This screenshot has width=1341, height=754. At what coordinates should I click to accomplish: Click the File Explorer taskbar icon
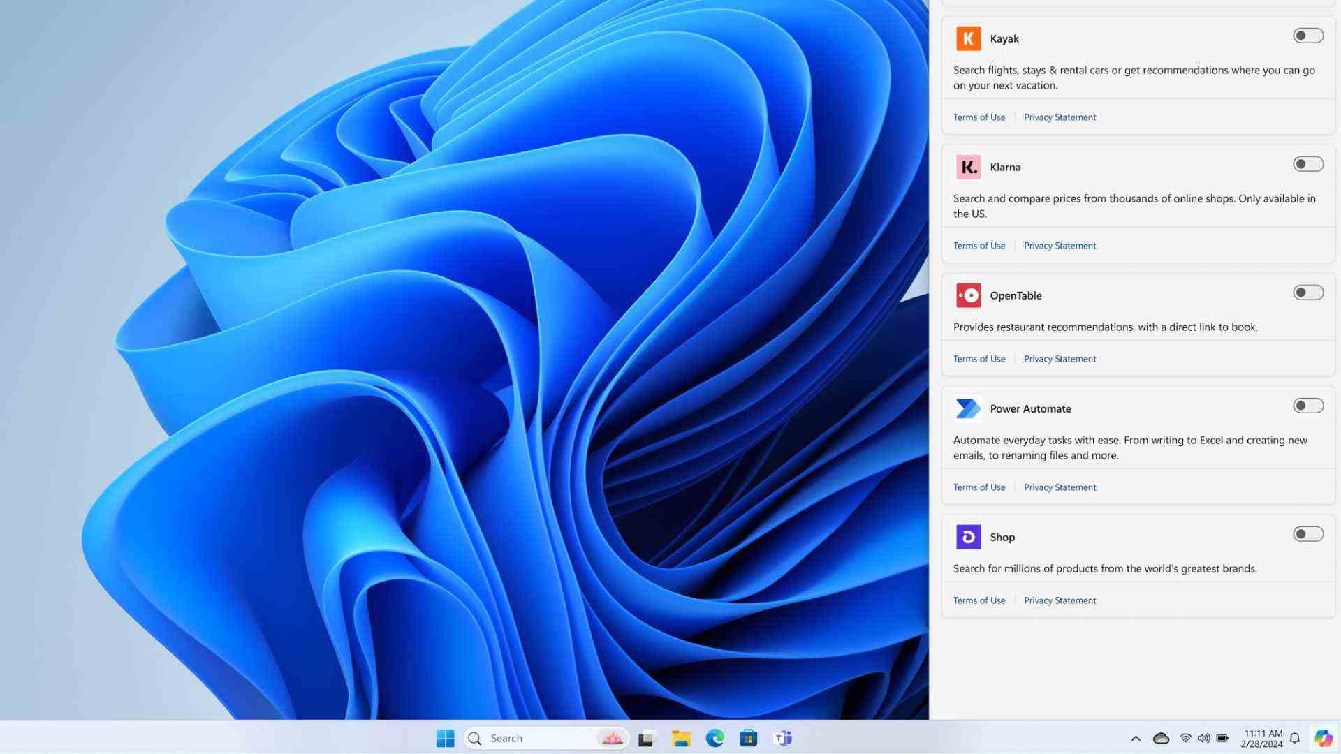[x=681, y=739]
